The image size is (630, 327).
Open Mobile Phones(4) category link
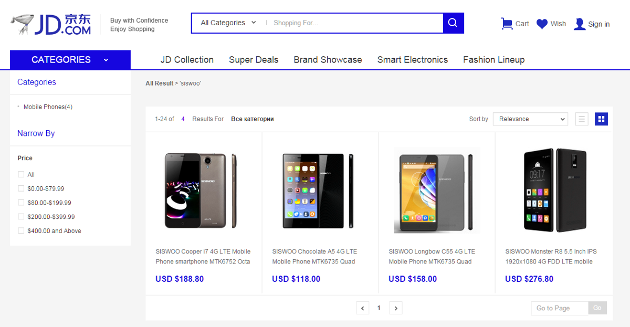coord(48,107)
